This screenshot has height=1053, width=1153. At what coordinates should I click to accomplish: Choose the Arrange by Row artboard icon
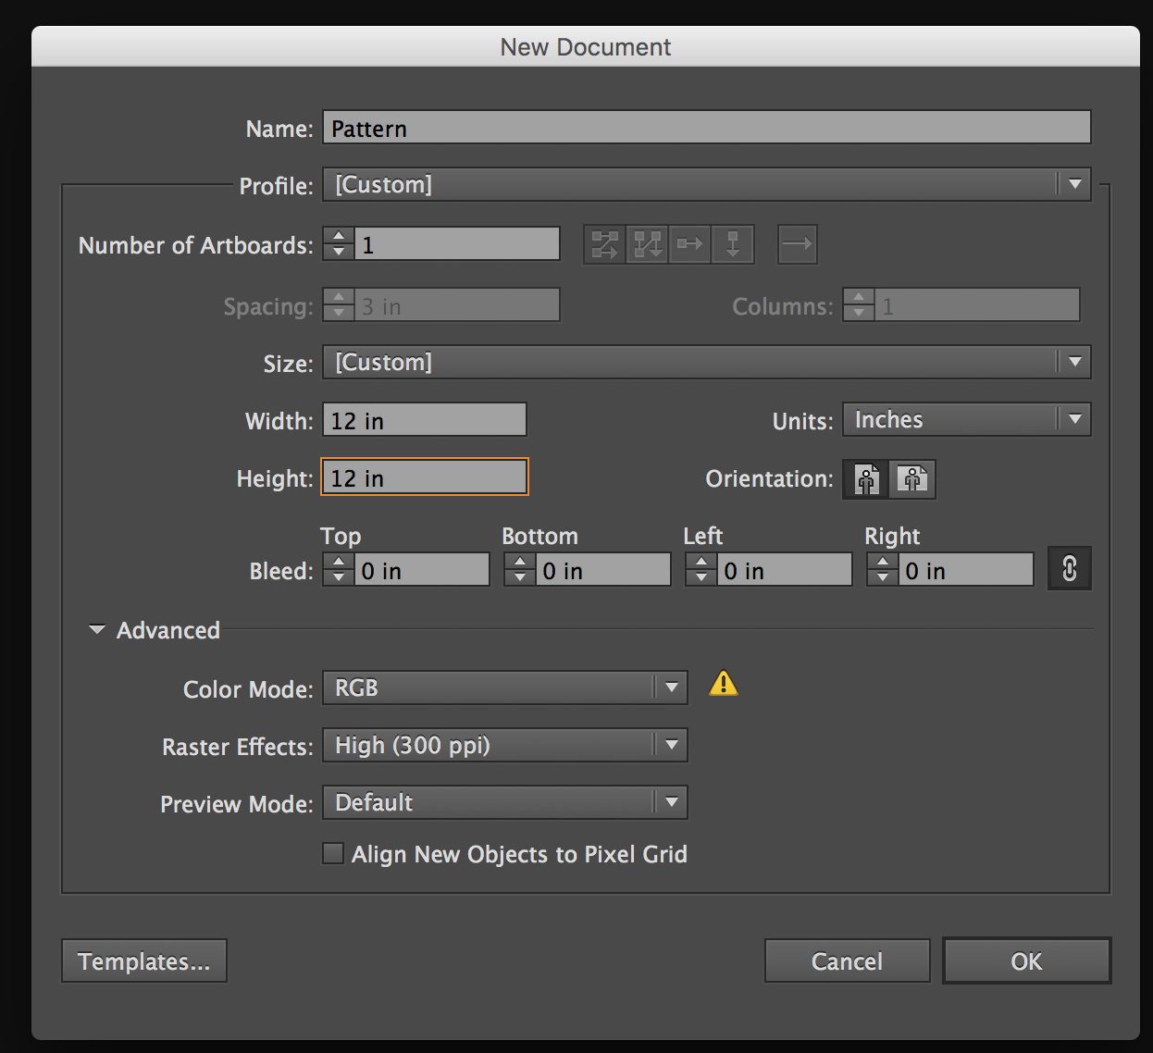(x=689, y=245)
